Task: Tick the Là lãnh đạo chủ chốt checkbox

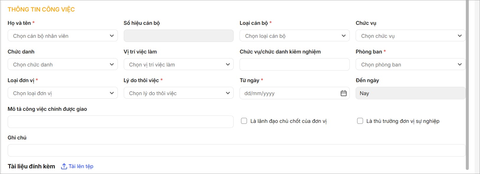Action: click(244, 121)
